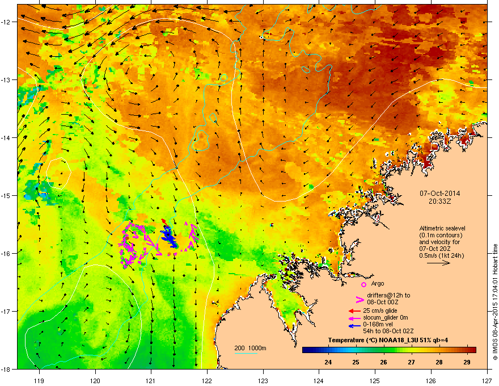Click the black 0.5m/s velocity scale arrow
Screen dimensions: 499x386
(438, 263)
